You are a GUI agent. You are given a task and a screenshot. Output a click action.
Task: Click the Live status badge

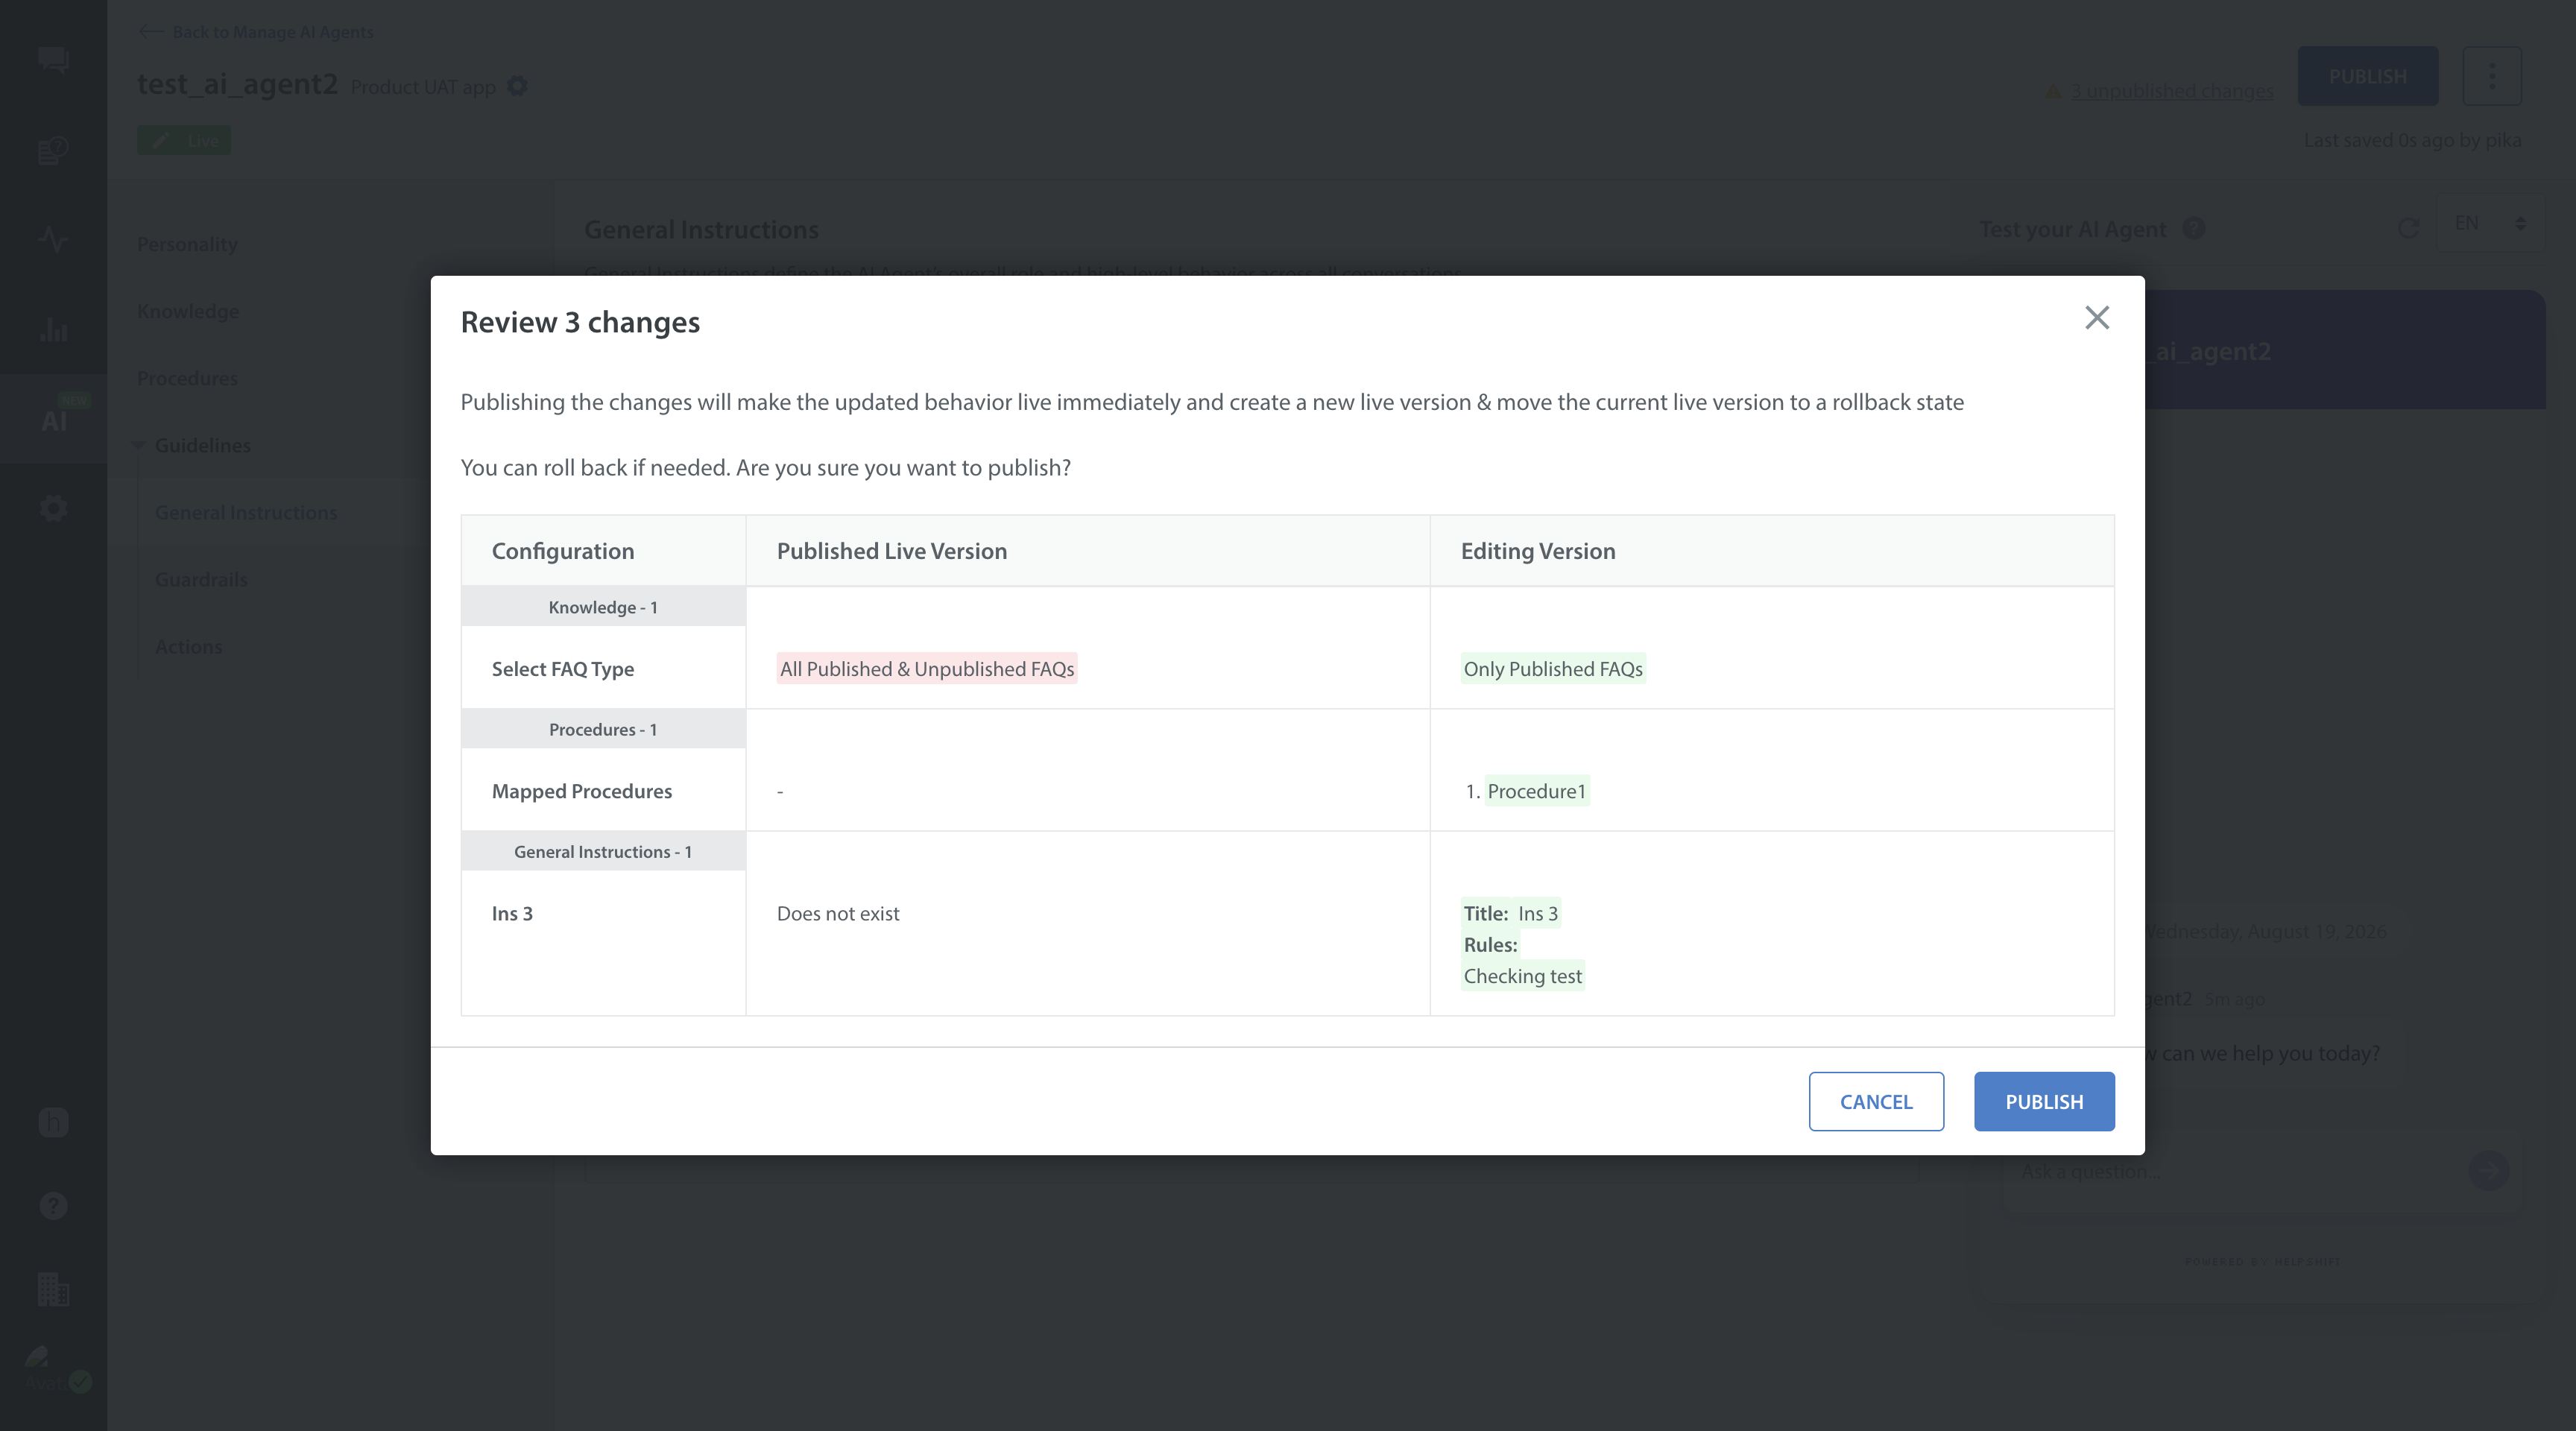(x=184, y=140)
